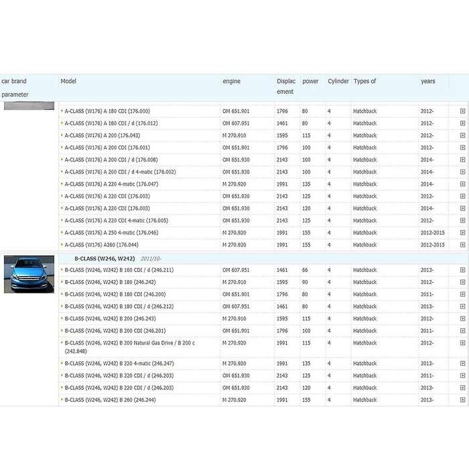469x469 pixels.
Task: Expand plus icon for A 200 (176.043) row
Action: [462, 135]
